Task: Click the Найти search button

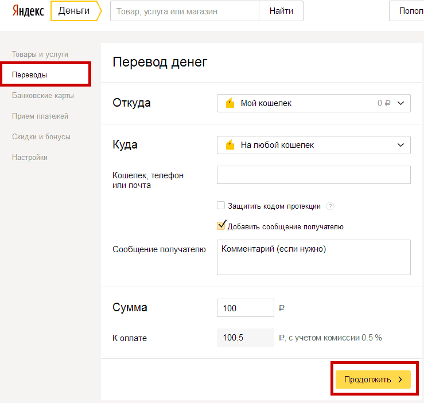Action: point(281,11)
